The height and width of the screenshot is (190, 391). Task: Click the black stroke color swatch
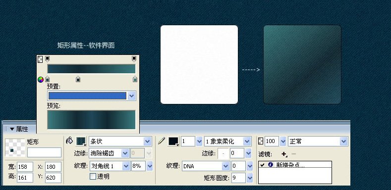[x=173, y=141]
